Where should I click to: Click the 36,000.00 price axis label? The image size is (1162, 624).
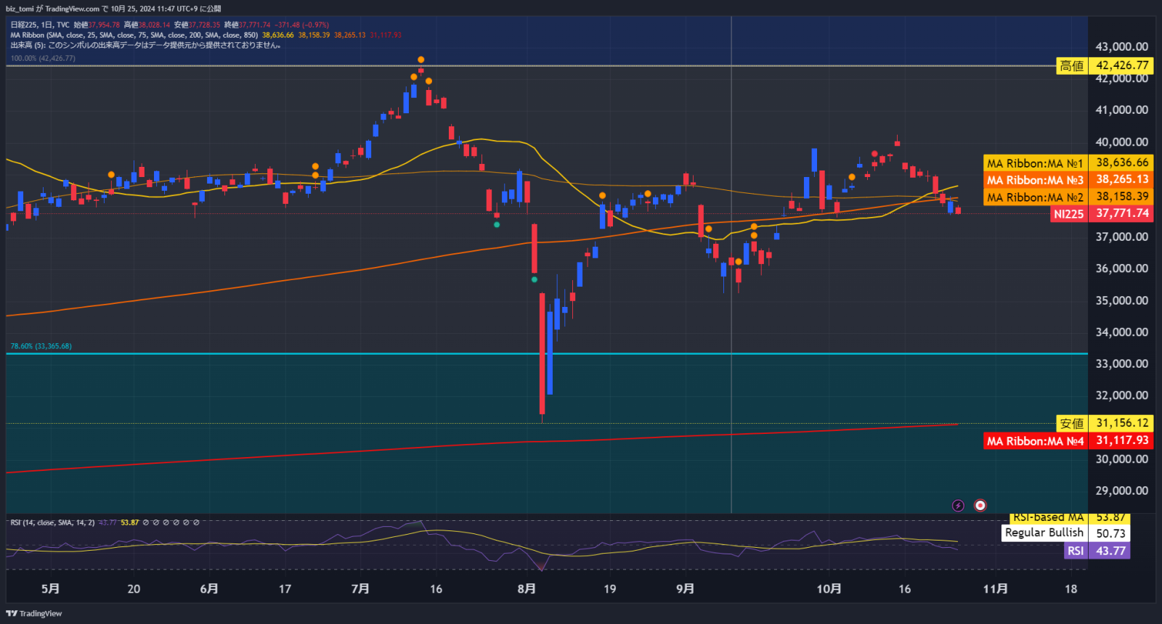[1121, 268]
